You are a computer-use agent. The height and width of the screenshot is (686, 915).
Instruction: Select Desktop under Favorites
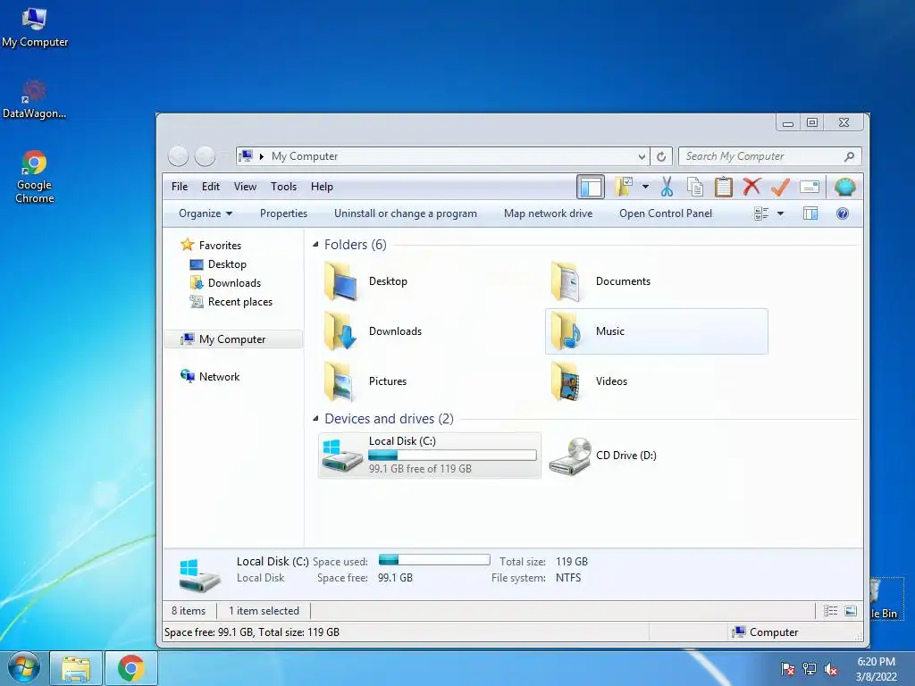[218, 264]
